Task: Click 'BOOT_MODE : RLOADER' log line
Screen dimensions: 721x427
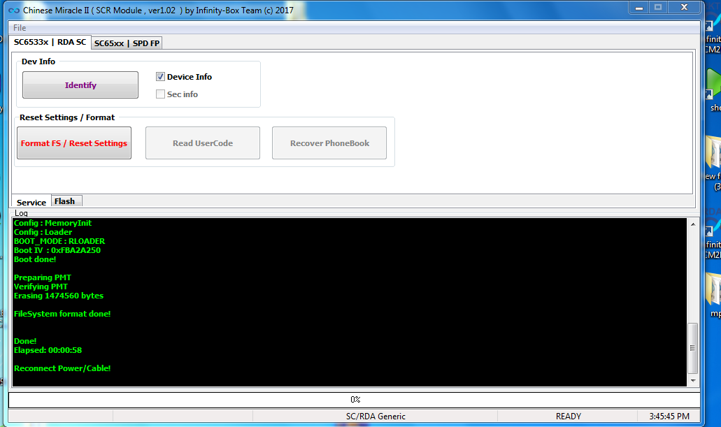Action: pos(59,241)
